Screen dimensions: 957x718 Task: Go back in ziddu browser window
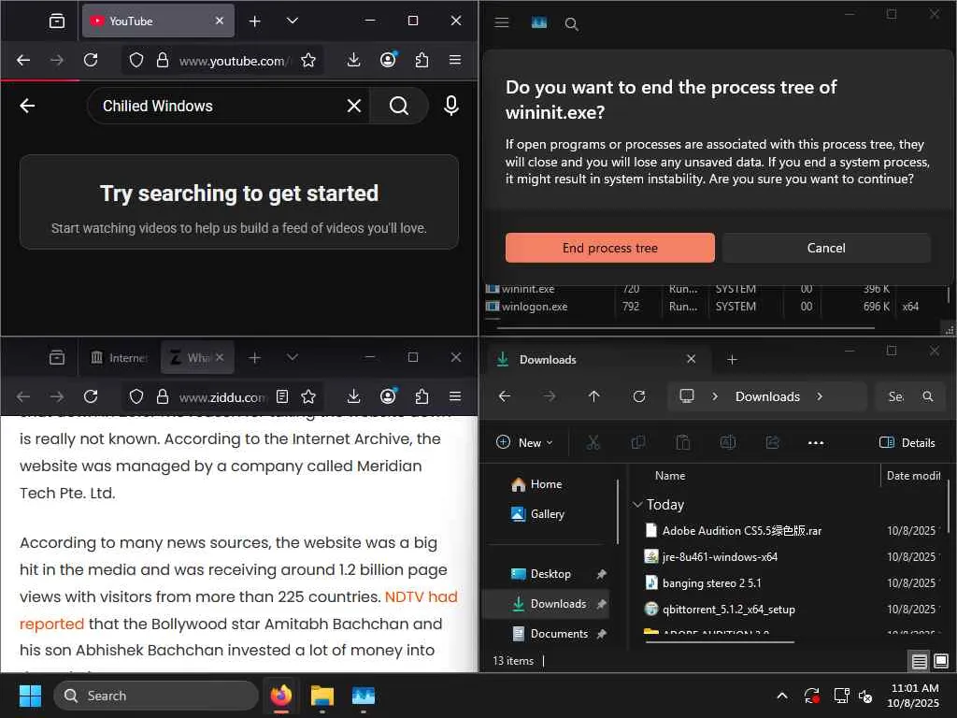coord(23,396)
